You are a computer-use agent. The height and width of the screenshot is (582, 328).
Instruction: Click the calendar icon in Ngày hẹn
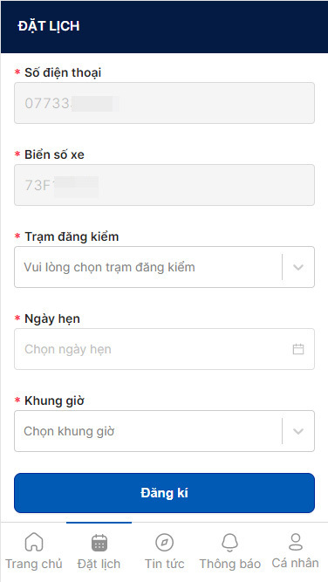click(298, 349)
